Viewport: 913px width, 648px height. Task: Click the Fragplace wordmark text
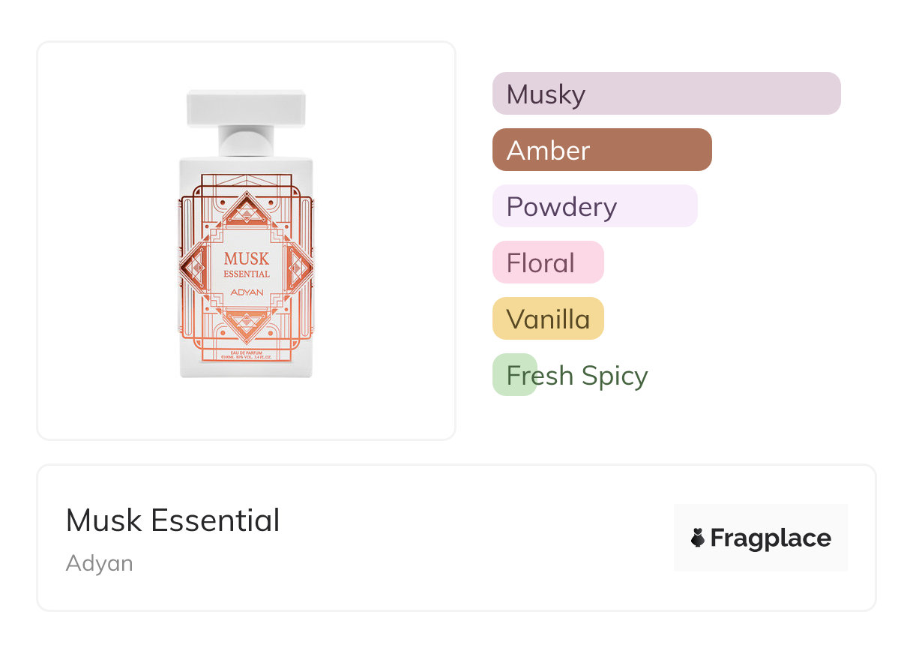point(770,538)
